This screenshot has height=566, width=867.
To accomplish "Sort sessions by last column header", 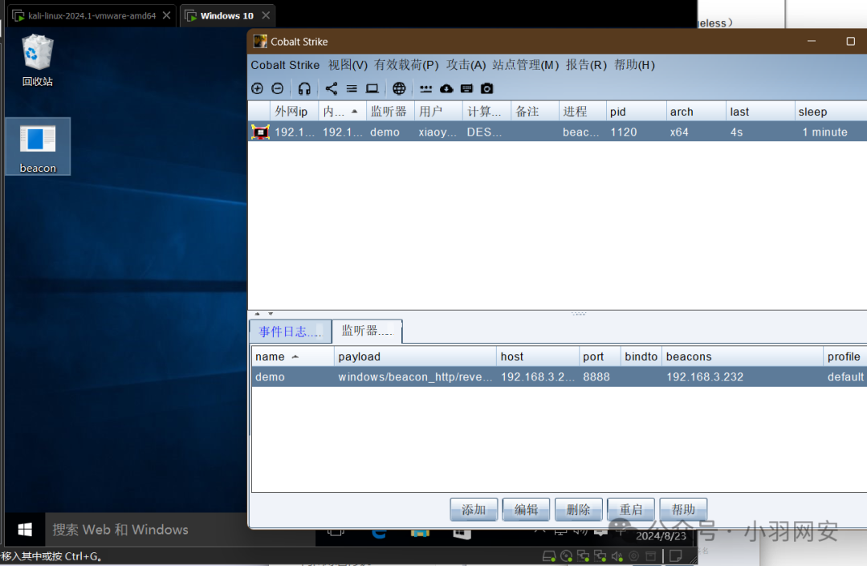I will (x=760, y=112).
